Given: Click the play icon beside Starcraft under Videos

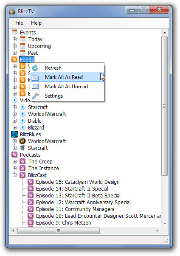Looking at the screenshot, I should (x=22, y=107).
